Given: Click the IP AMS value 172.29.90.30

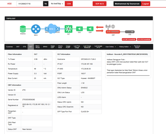Looking at the screenshot, I should (x=86, y=69).
